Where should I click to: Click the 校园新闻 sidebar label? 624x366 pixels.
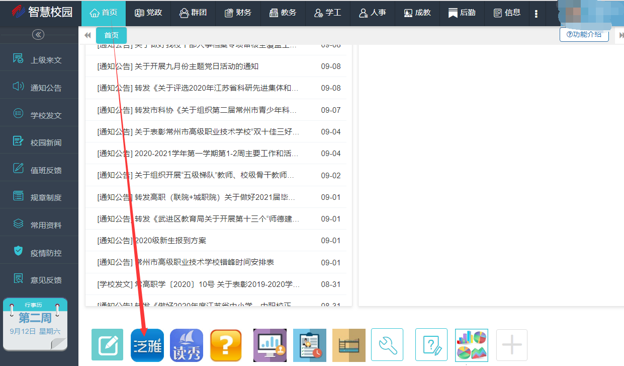coord(46,143)
